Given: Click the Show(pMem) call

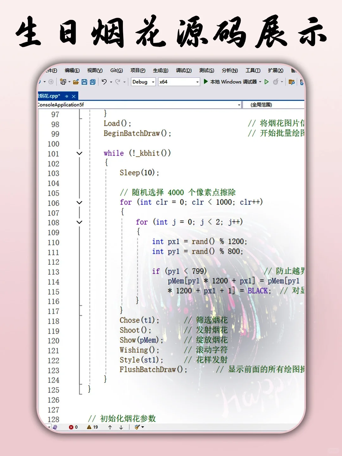Looking at the screenshot, I should 141,340.
